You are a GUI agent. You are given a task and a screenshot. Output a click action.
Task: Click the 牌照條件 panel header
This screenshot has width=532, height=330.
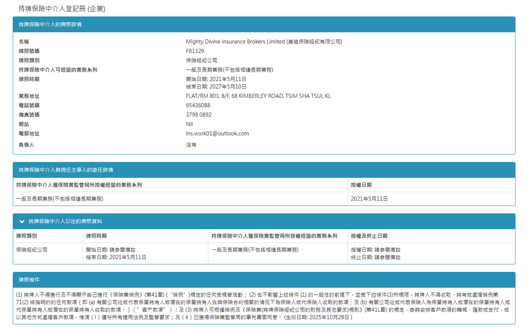coord(29,280)
